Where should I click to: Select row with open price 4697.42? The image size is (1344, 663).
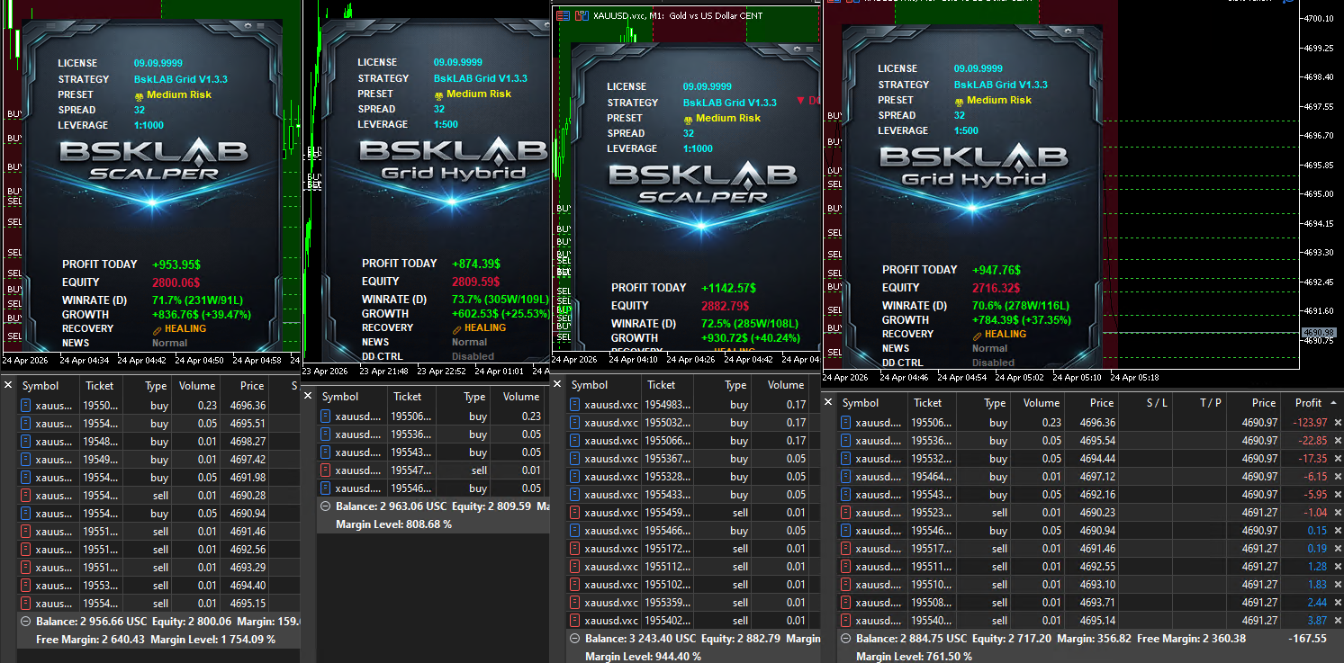(x=158, y=460)
